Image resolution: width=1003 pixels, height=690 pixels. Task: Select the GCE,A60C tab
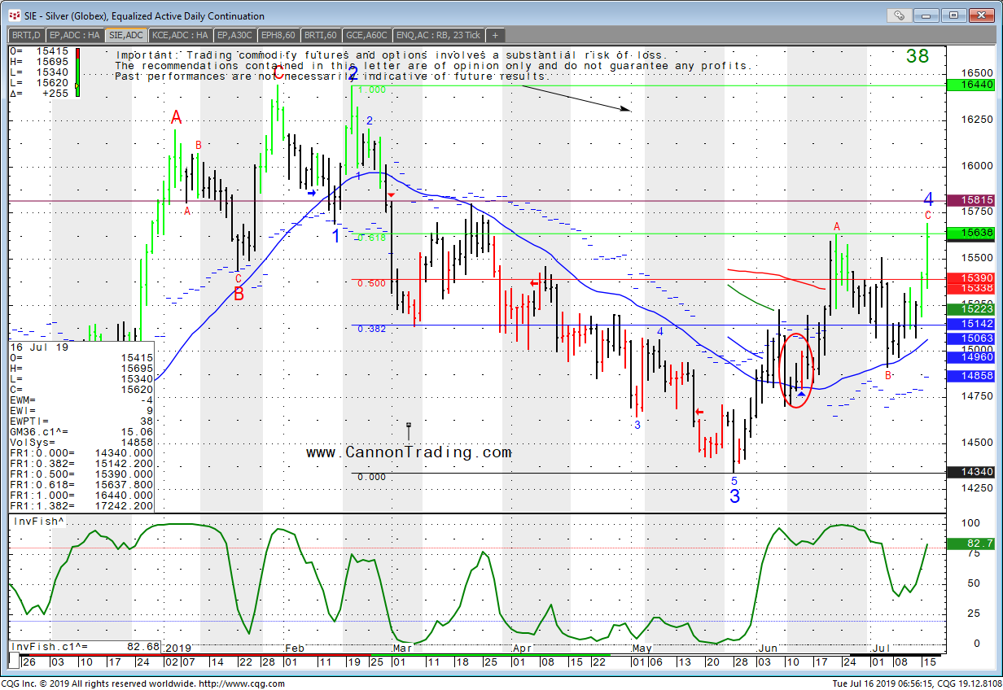tap(367, 35)
